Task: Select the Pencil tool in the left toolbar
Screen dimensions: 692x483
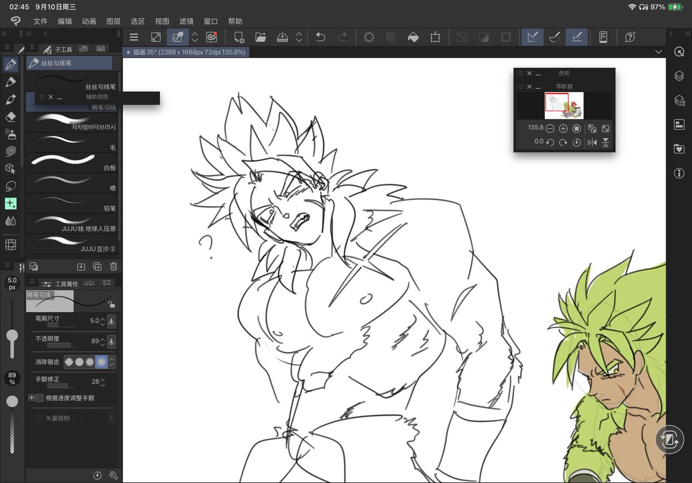Action: (10, 82)
